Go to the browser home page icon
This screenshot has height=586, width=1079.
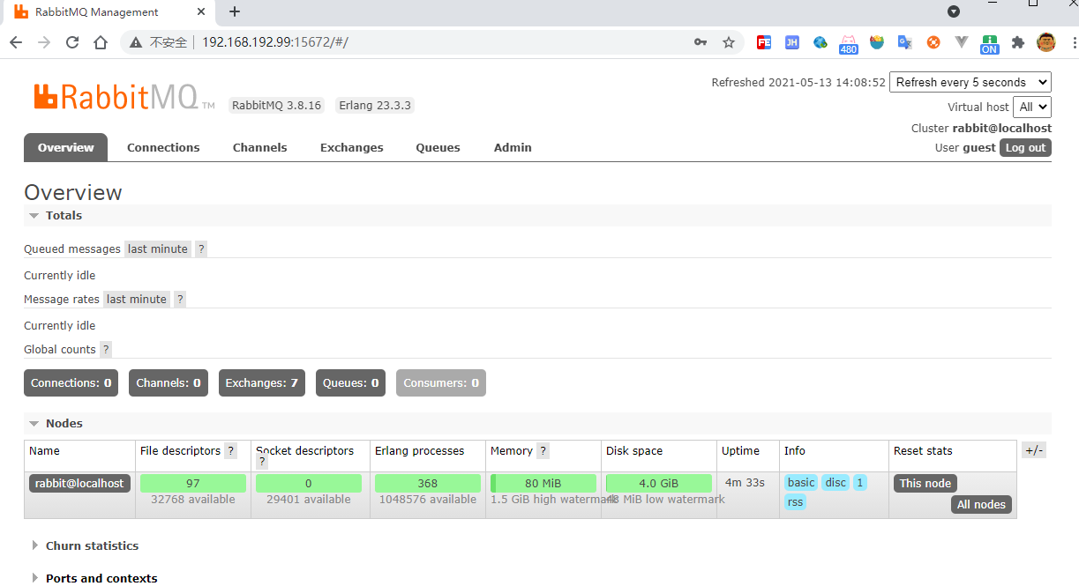(x=101, y=42)
